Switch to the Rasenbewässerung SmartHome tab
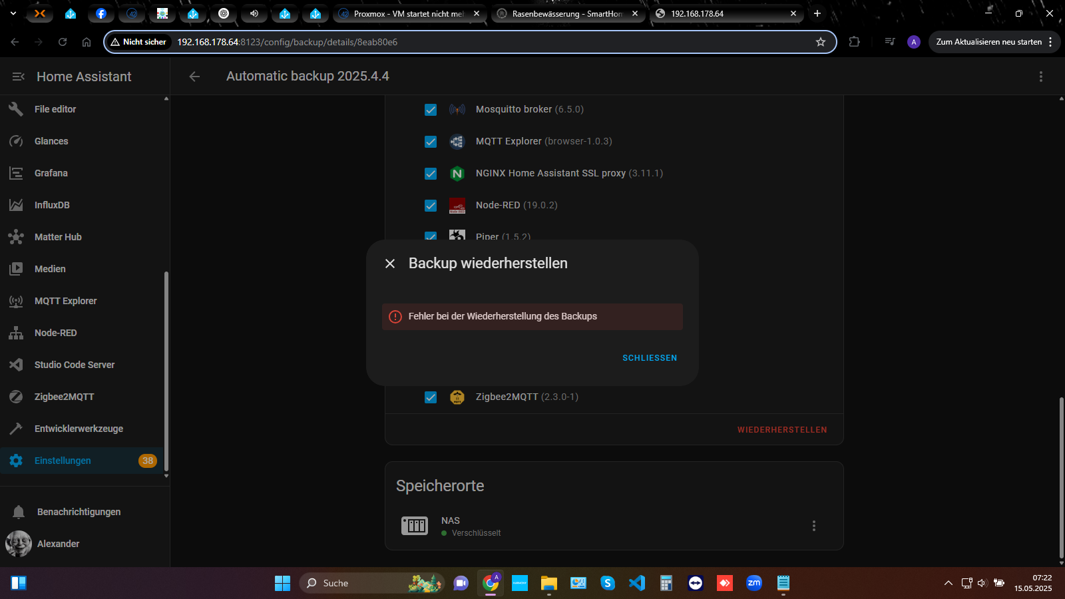The height and width of the screenshot is (599, 1065). point(568,13)
